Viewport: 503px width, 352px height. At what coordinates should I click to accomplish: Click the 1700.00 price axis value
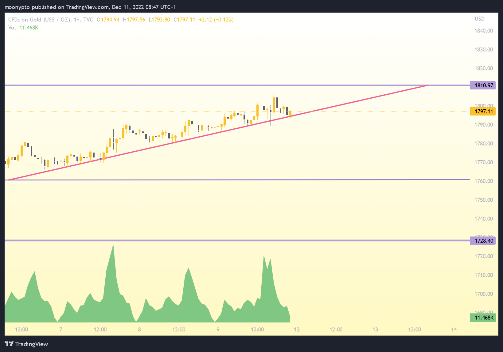(484, 294)
